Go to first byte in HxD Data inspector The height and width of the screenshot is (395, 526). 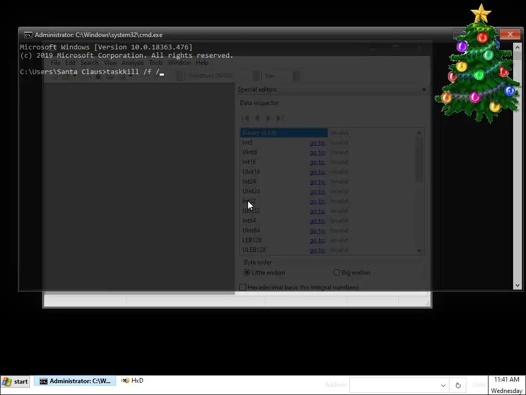point(245,118)
